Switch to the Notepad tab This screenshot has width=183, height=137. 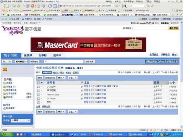(x=57, y=55)
